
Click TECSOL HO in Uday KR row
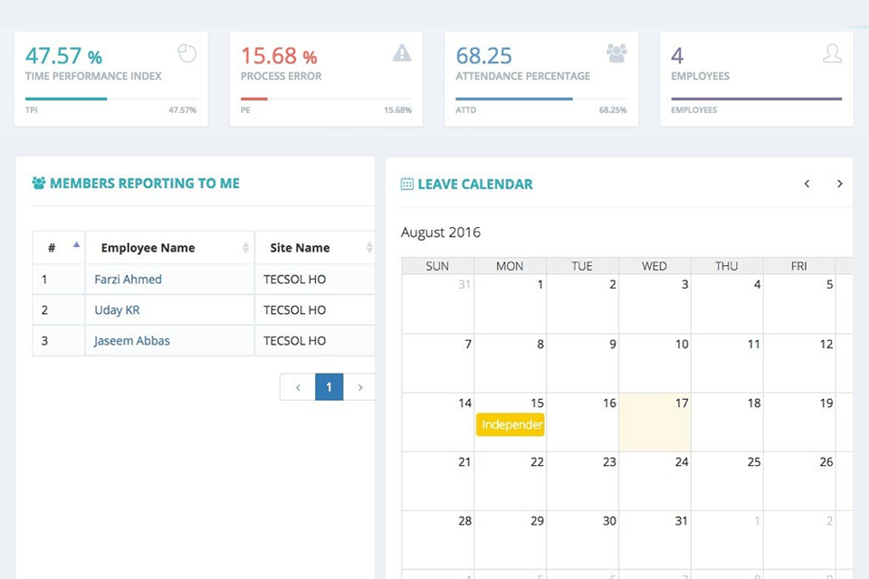[x=294, y=310]
